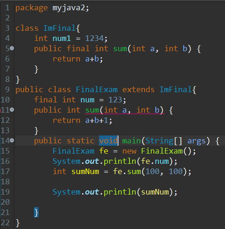Click the fe.sum call on line 17

pyautogui.click(x=127, y=172)
